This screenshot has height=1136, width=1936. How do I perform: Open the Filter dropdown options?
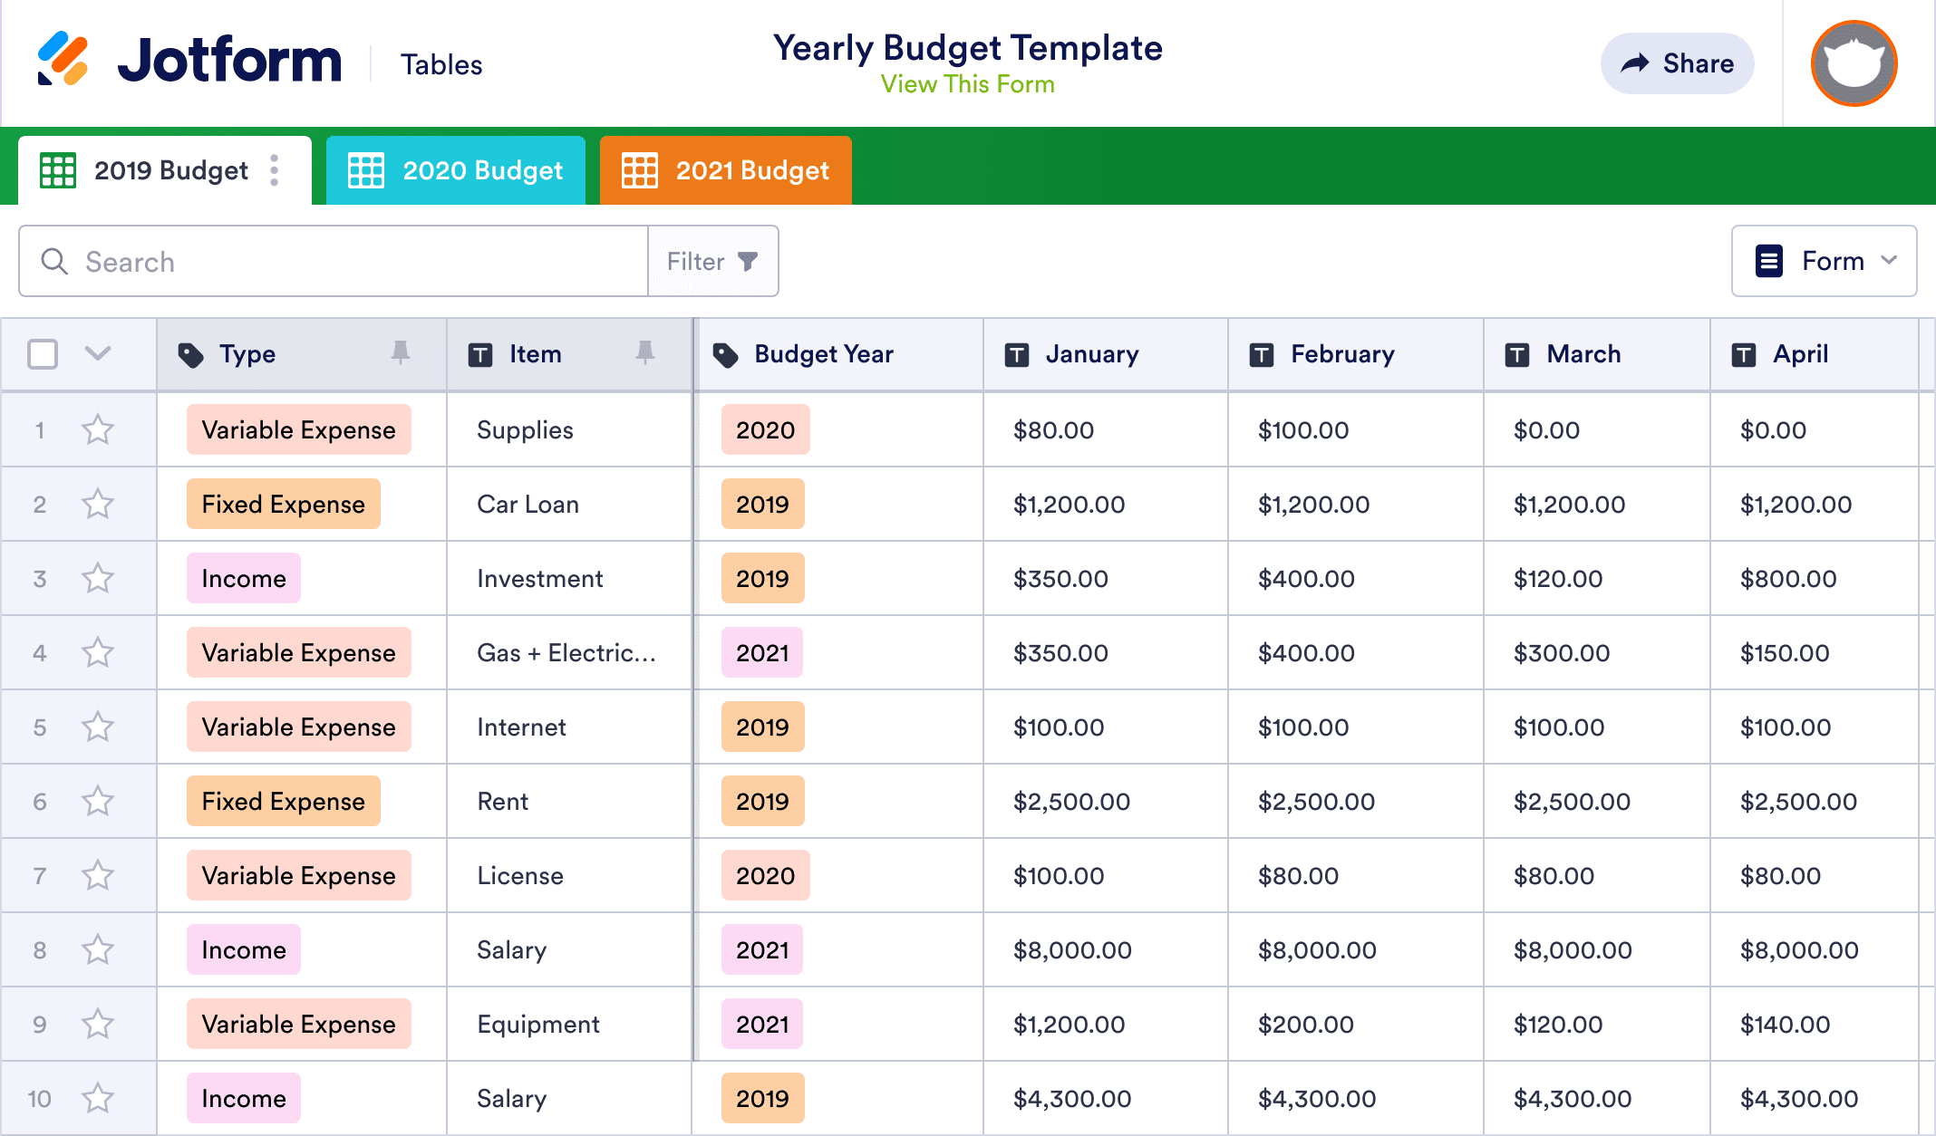tap(711, 263)
